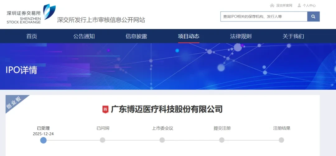The width and height of the screenshot is (336, 156).
Task: Select the 提交注册 progress dot
Action: [222, 140]
